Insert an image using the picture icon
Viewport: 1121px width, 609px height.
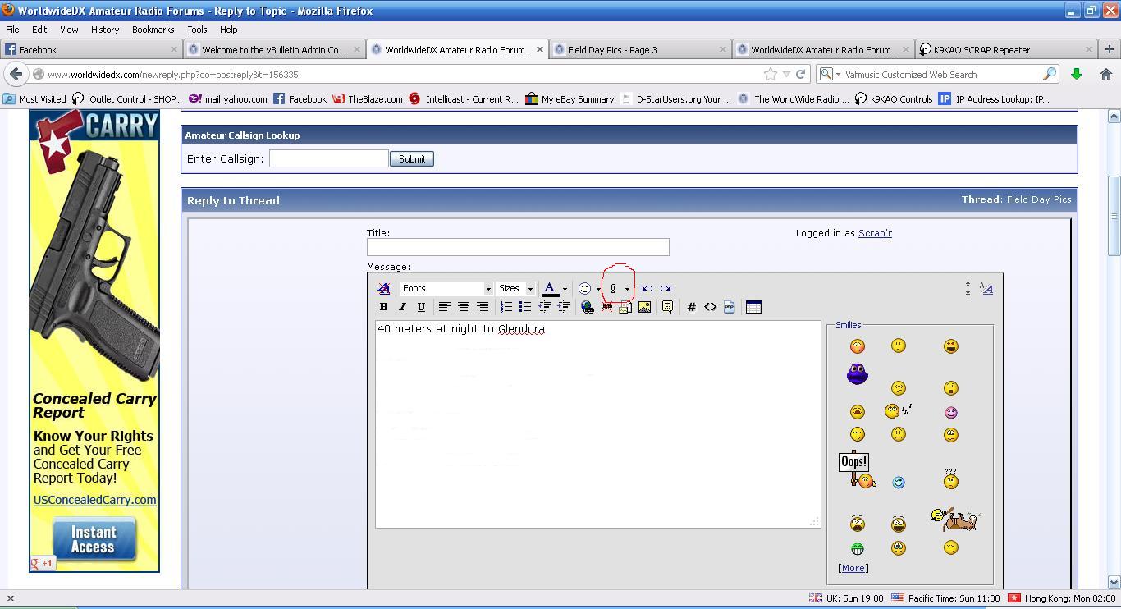coord(644,307)
